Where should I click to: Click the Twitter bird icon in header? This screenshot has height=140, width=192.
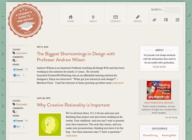pos(154,20)
